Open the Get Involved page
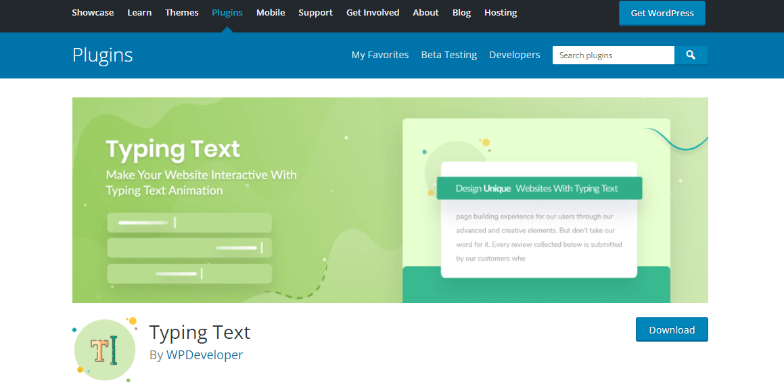Screen dimensions: 784x391 (x=373, y=12)
